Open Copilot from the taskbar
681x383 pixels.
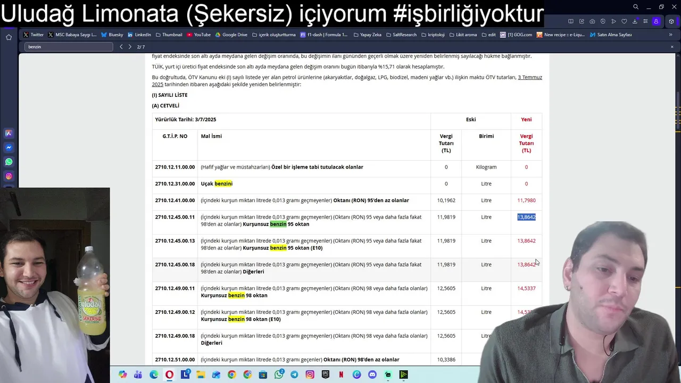point(123,374)
